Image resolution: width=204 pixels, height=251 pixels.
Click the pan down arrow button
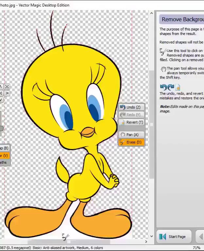tap(1, 100)
